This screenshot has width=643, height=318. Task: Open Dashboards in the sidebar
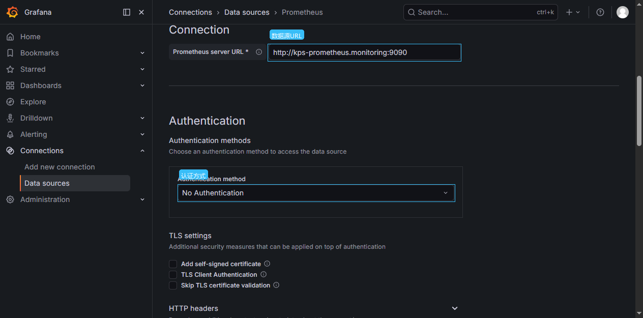point(41,85)
